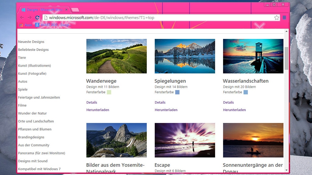The image size is (312, 175).
Task: Reload the page with the refresh icon
Action: 37,18
